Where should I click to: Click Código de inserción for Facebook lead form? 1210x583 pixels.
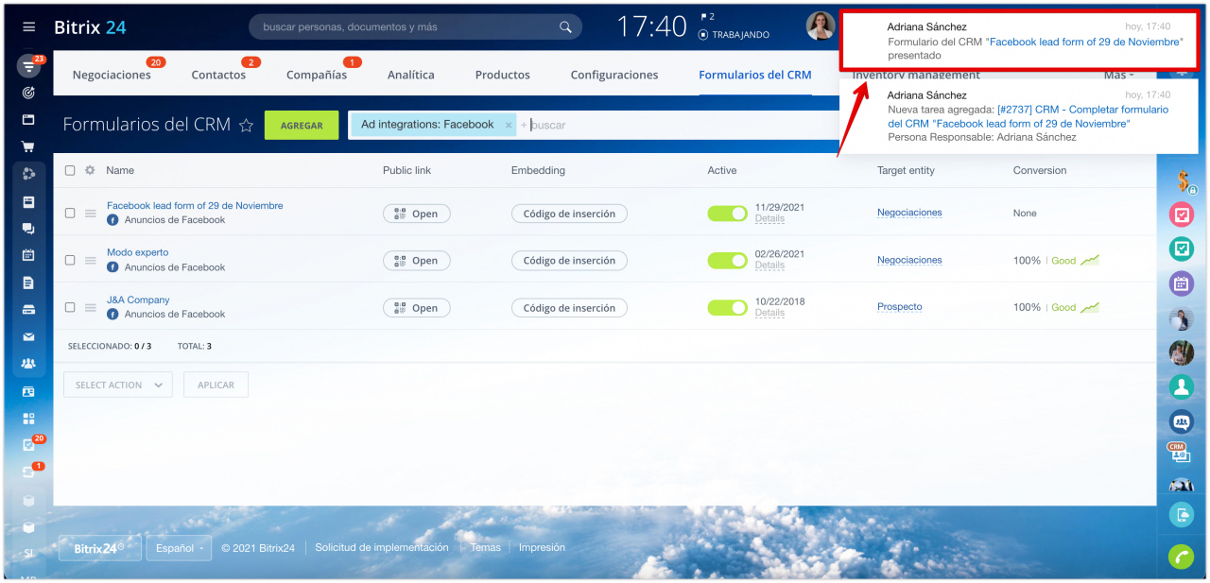click(x=569, y=214)
